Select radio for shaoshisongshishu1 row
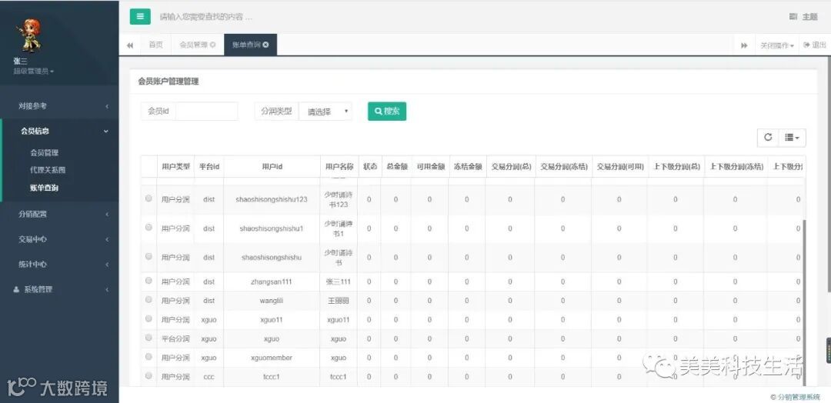 pos(149,227)
